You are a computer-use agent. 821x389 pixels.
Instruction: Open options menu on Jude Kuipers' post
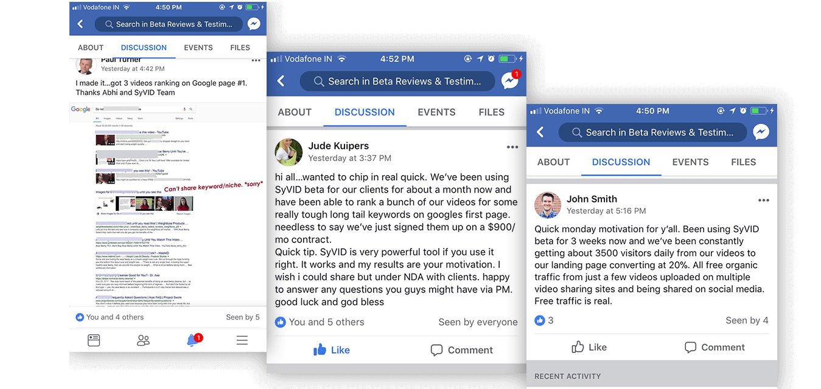(x=512, y=146)
